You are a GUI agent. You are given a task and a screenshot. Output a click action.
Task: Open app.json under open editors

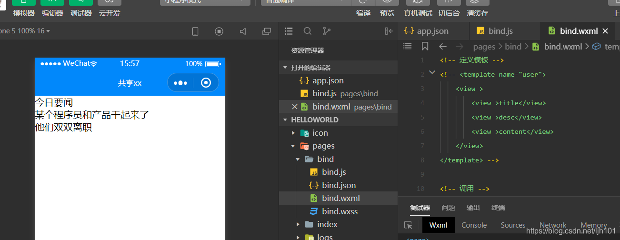pos(338,80)
